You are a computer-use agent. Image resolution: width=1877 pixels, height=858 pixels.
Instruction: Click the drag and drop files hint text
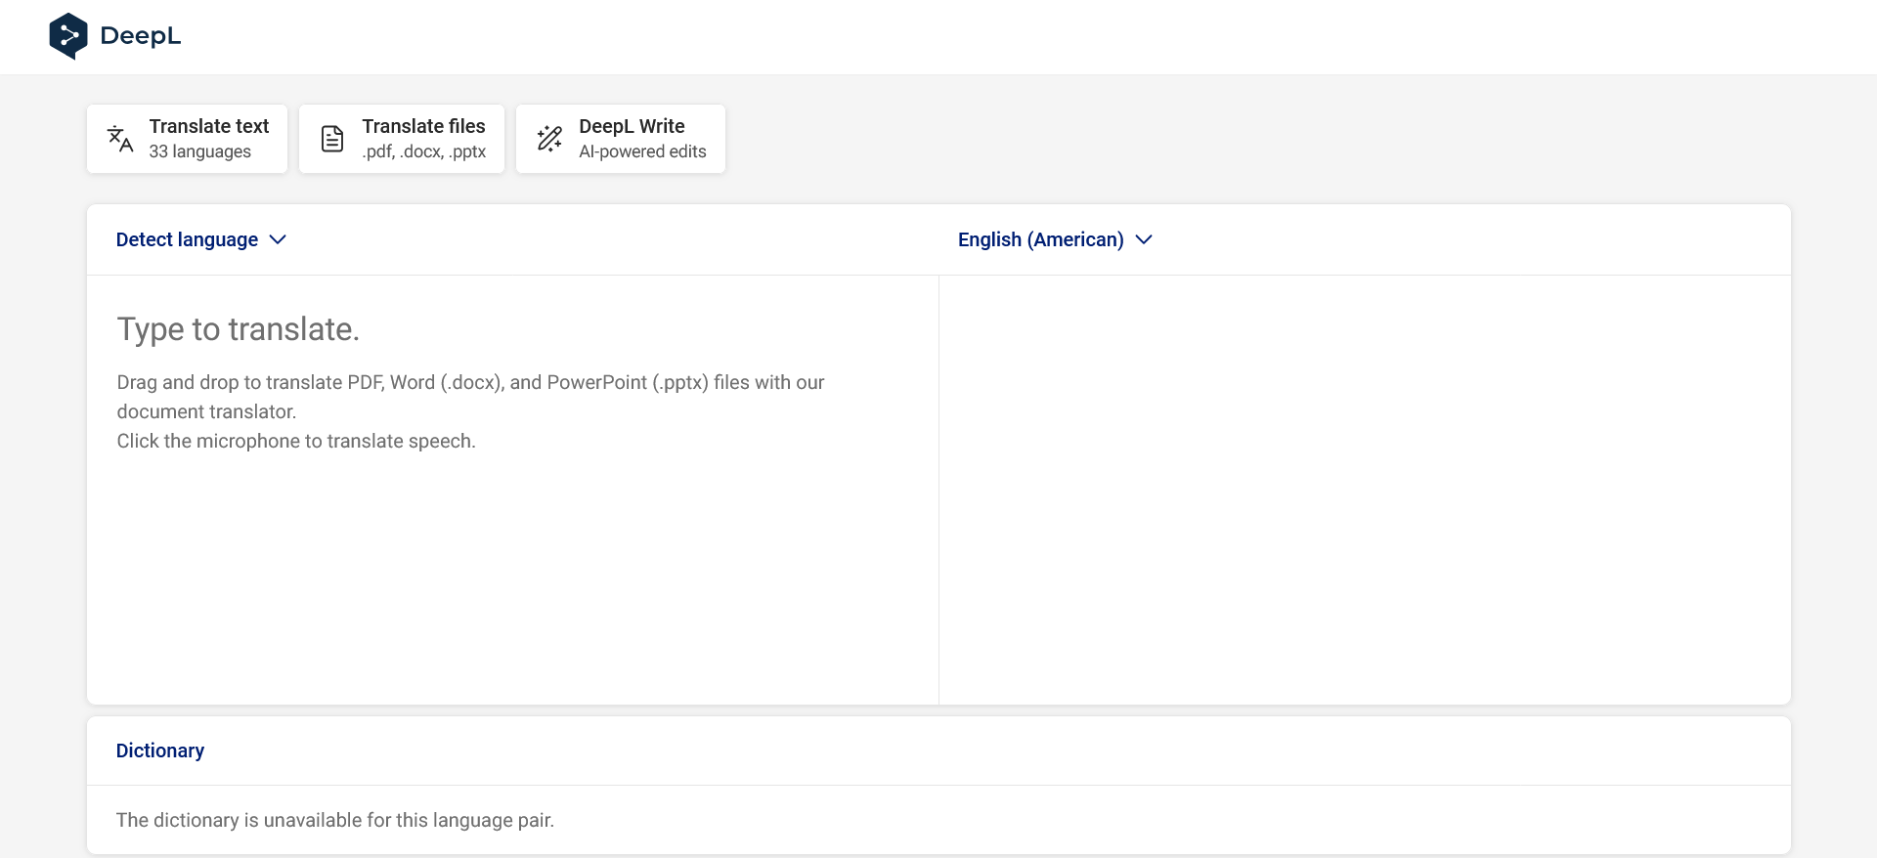[x=470, y=383]
